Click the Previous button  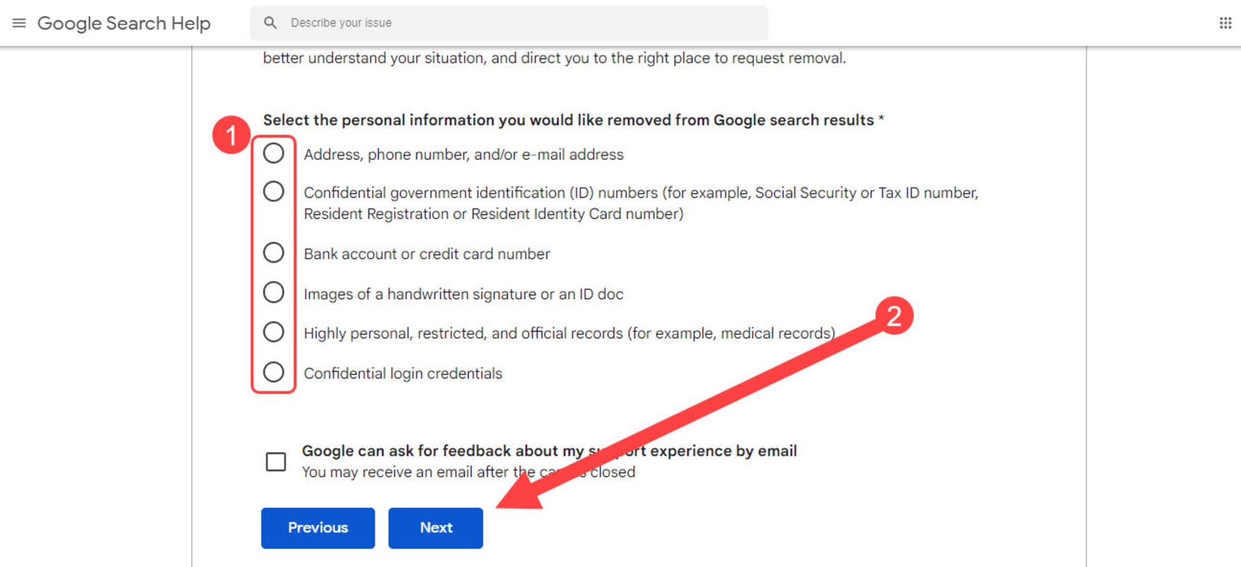pos(318,528)
